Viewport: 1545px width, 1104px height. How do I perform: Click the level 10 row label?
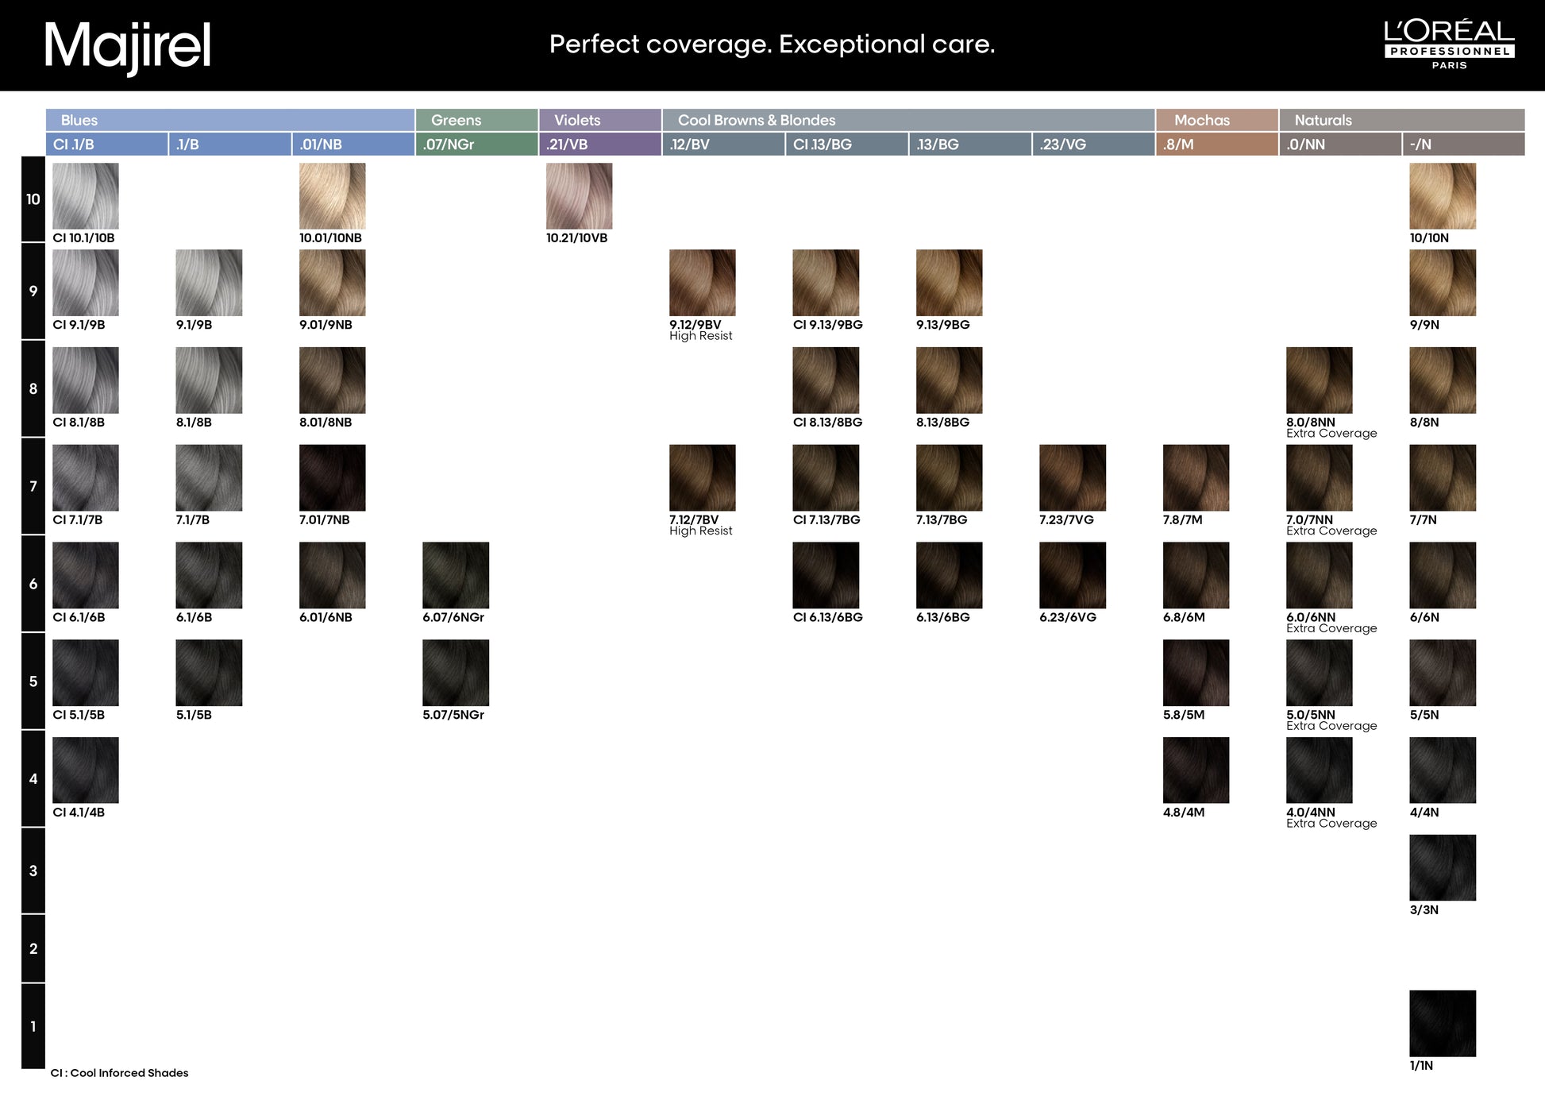pyautogui.click(x=33, y=199)
